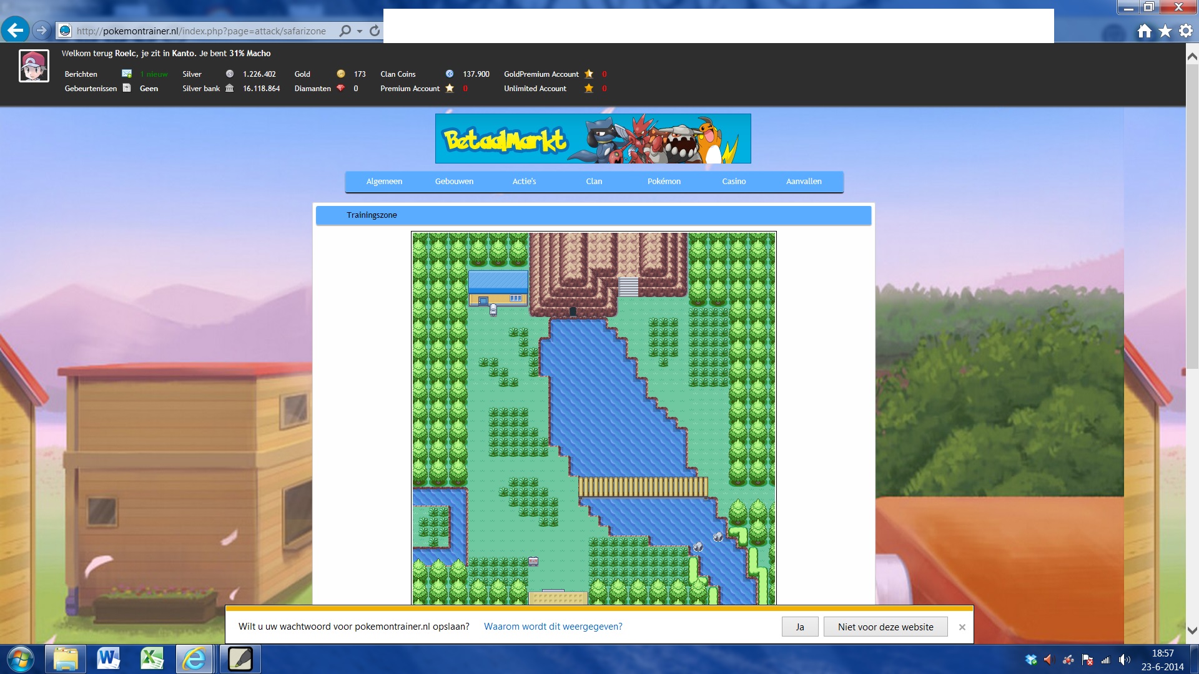Click the Trainingszone header text
Viewport: 1199px width, 674px height.
click(x=372, y=215)
